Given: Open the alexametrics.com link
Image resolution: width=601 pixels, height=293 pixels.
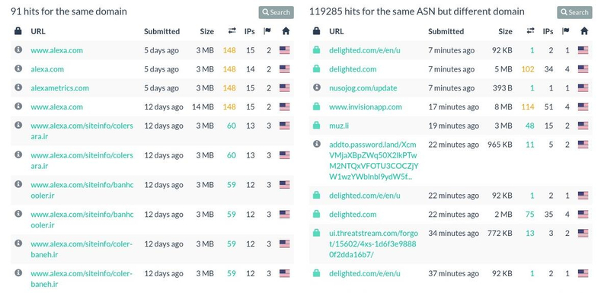Looking at the screenshot, I should pyautogui.click(x=59, y=88).
